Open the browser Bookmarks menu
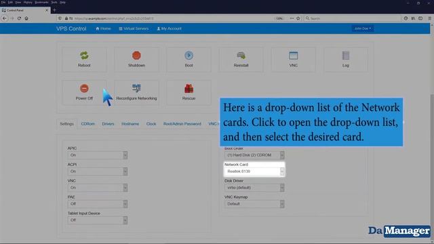 pyautogui.click(x=41, y=2)
